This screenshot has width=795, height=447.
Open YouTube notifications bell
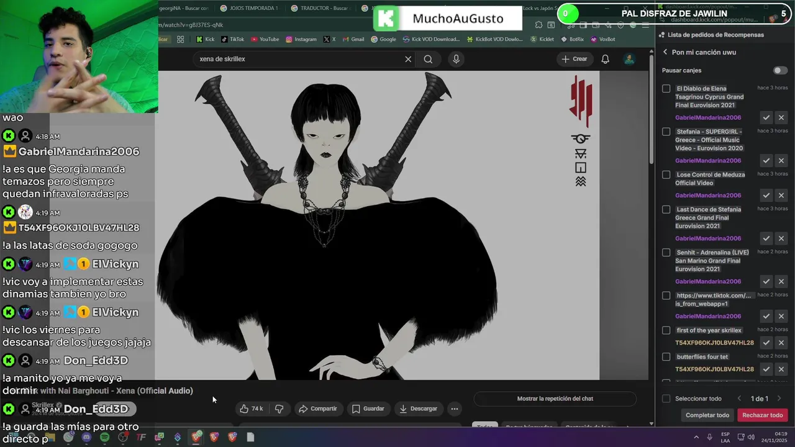pos(605,59)
